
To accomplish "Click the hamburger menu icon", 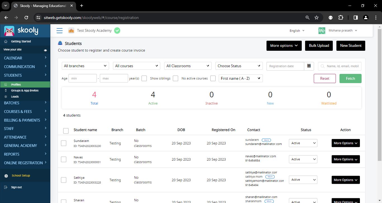I will click(60, 31).
